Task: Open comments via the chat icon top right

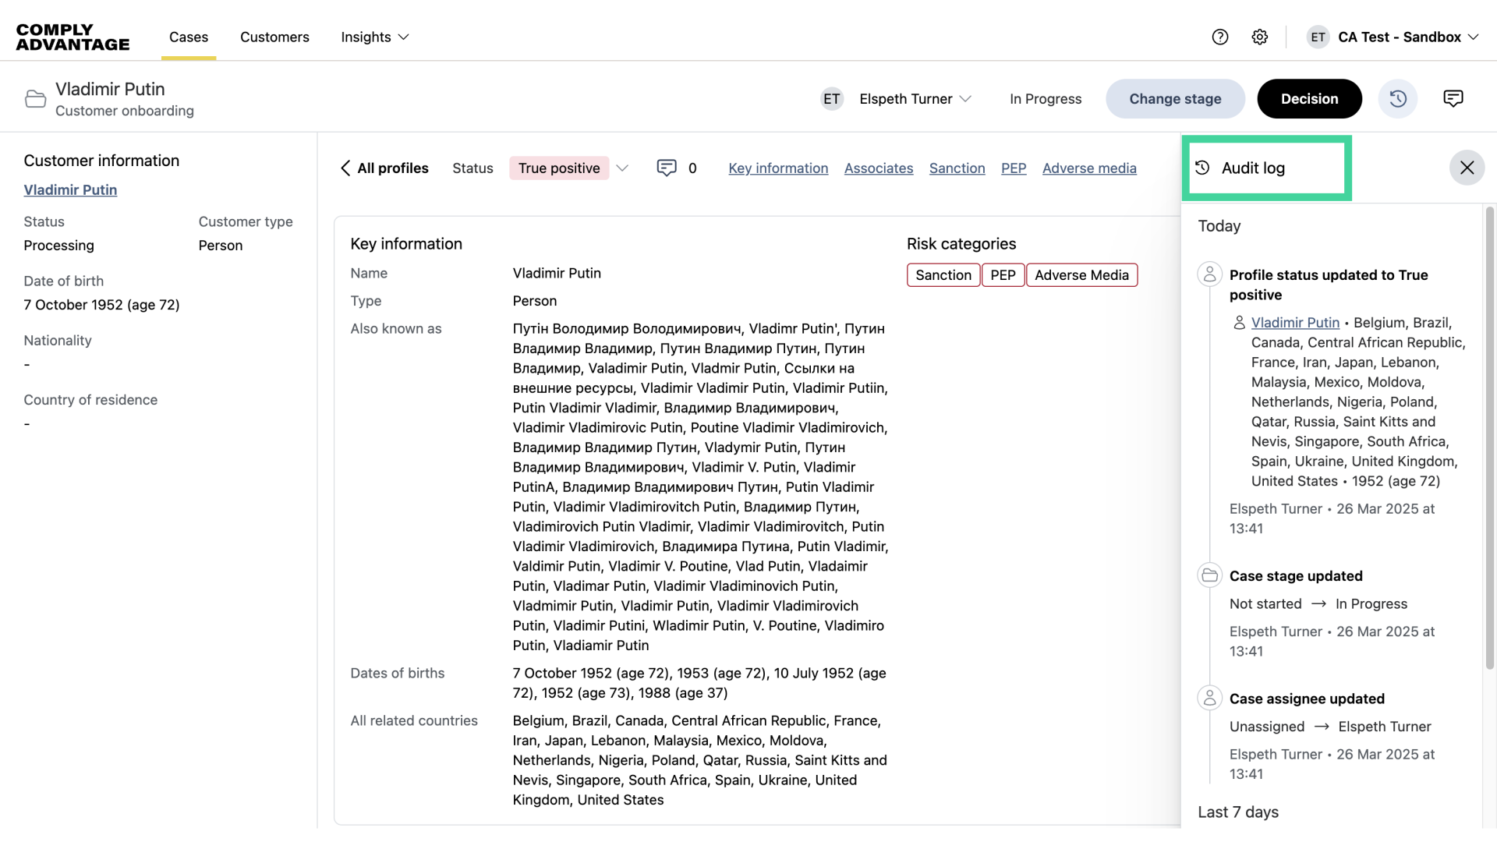Action: pyautogui.click(x=1453, y=98)
